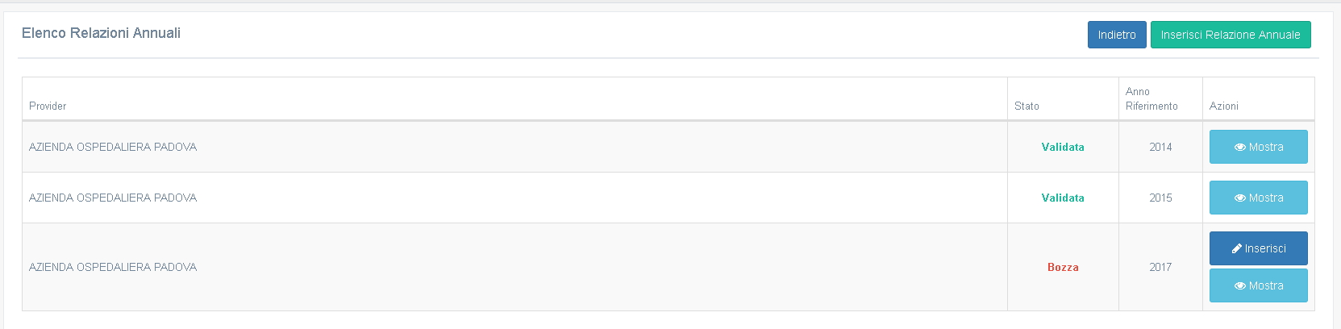The image size is (1341, 329).
Task: Click the Elenco Relazioni Annuali heading
Action: [x=101, y=33]
